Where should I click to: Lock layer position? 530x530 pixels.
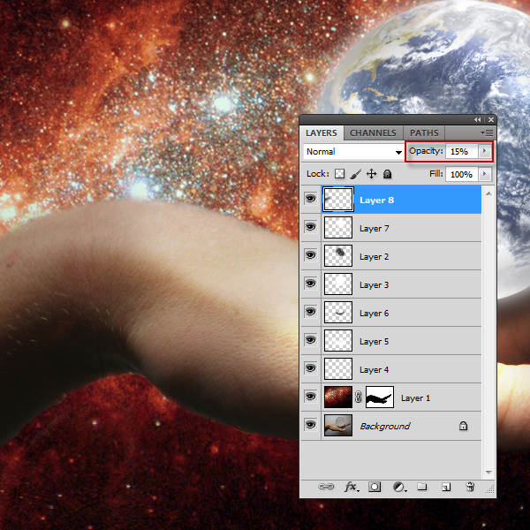(x=372, y=174)
